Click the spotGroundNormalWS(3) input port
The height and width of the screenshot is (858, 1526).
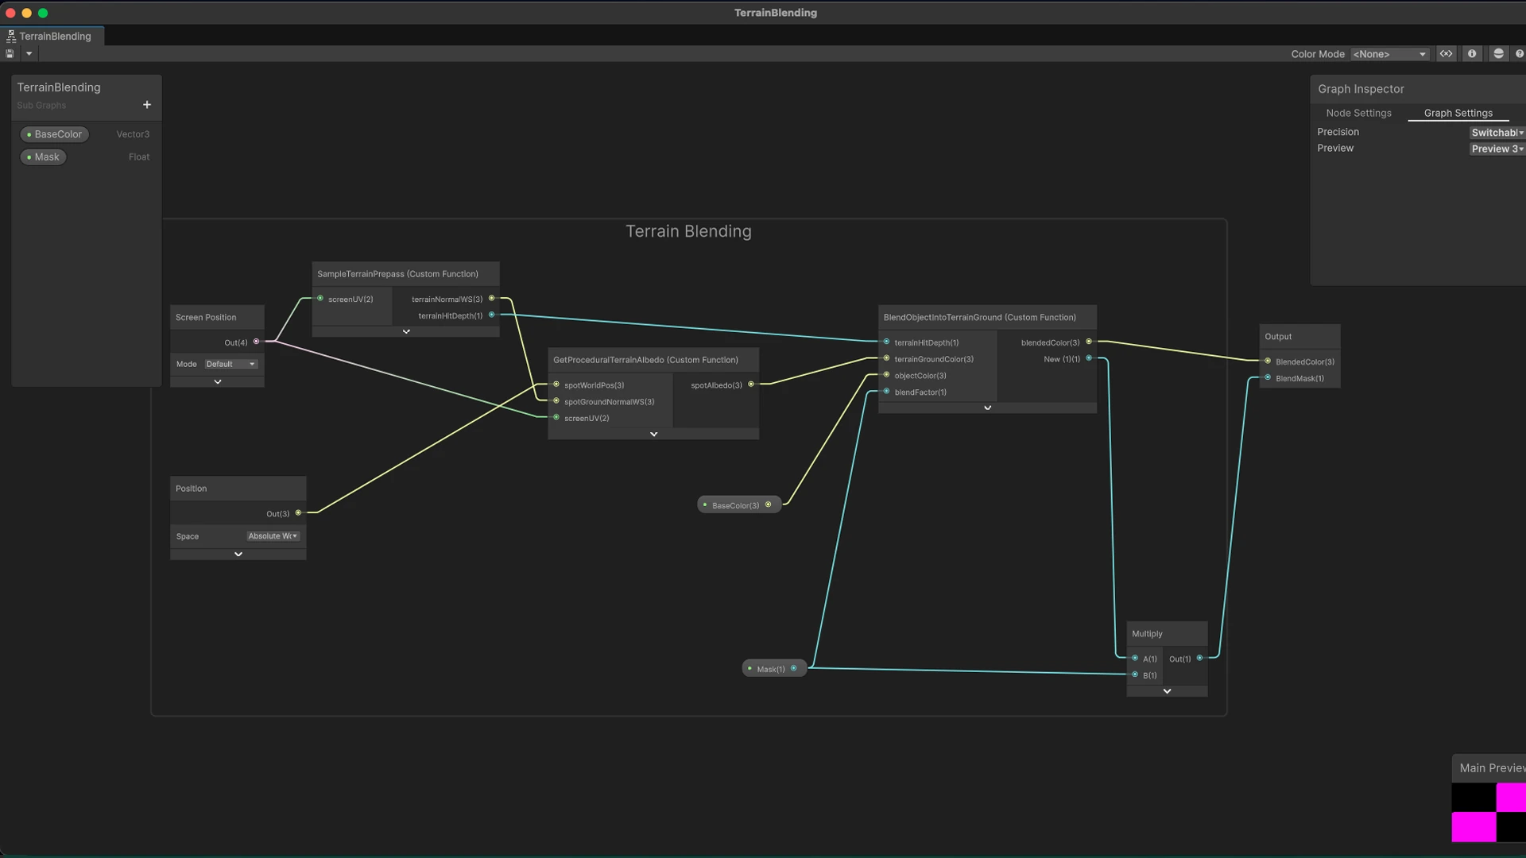tap(556, 401)
